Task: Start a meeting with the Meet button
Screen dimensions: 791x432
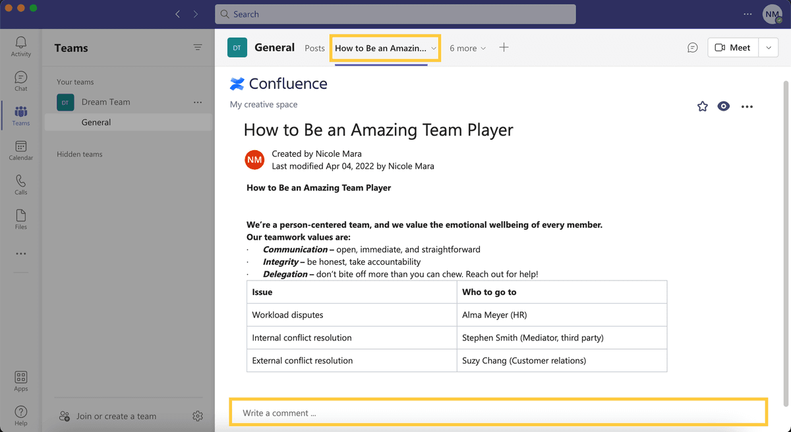Action: (732, 47)
